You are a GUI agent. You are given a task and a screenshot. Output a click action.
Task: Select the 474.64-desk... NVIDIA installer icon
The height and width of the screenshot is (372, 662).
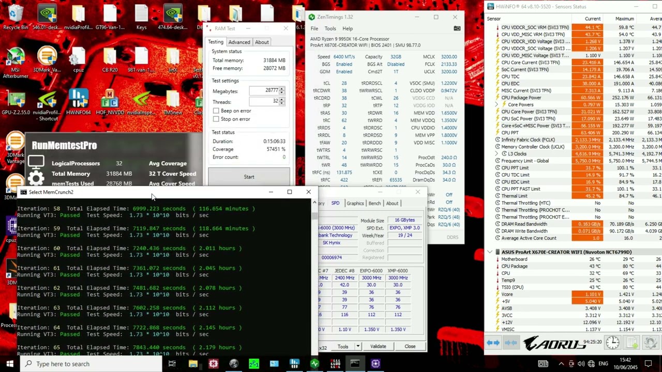coord(173,18)
